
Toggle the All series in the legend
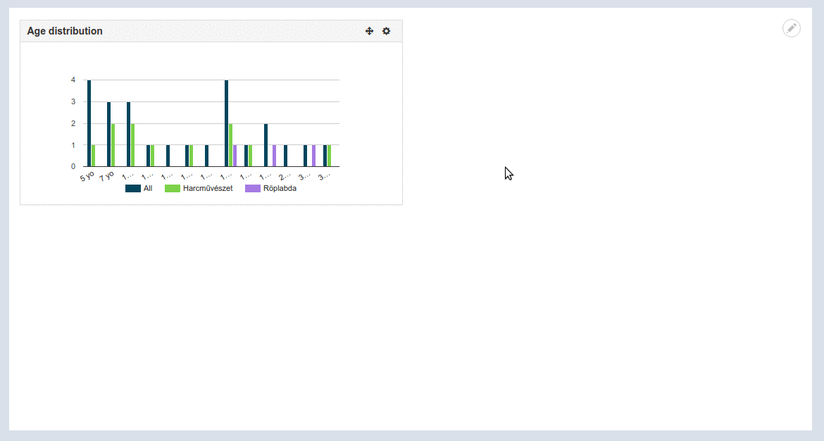(139, 188)
